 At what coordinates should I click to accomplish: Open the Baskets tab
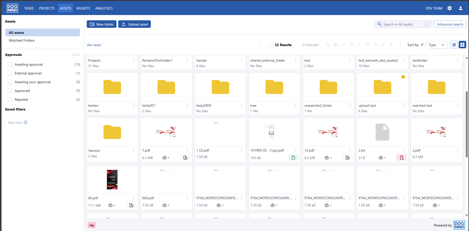click(x=83, y=8)
